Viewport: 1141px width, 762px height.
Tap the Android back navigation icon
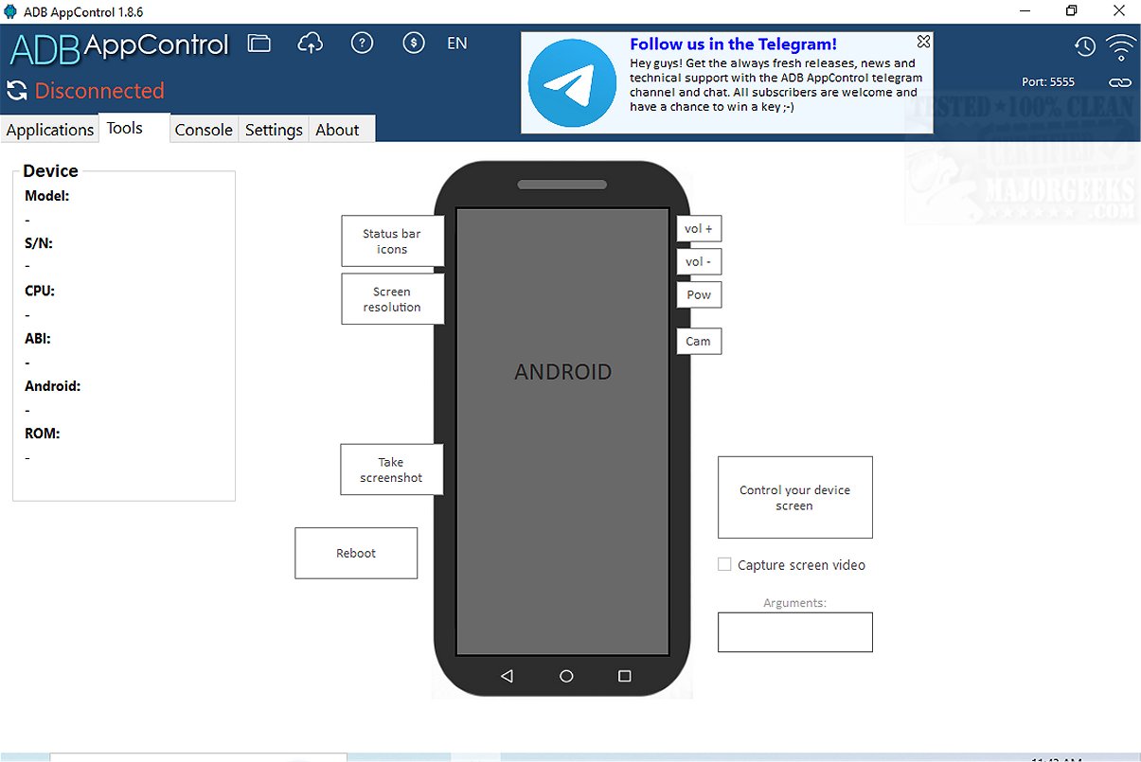[x=507, y=676]
